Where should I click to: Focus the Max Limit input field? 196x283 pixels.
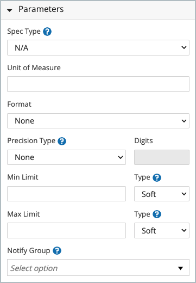(66, 231)
